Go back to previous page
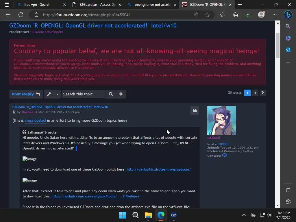Screen dimensions: 296x222 [x=8, y=15]
